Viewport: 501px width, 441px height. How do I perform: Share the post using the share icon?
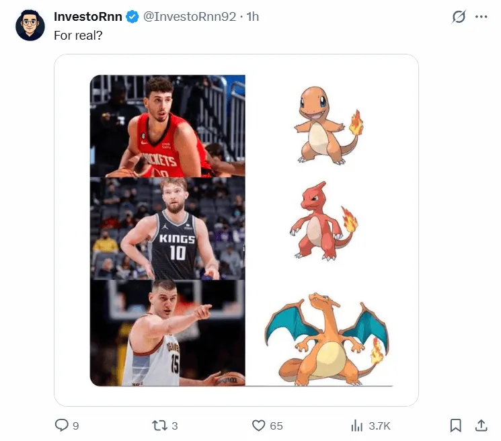coord(481,426)
